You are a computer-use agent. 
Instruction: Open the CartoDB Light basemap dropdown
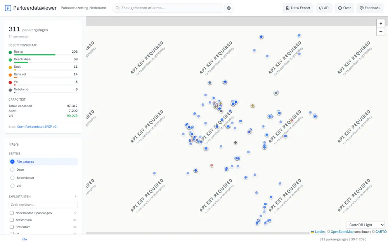click(x=365, y=225)
